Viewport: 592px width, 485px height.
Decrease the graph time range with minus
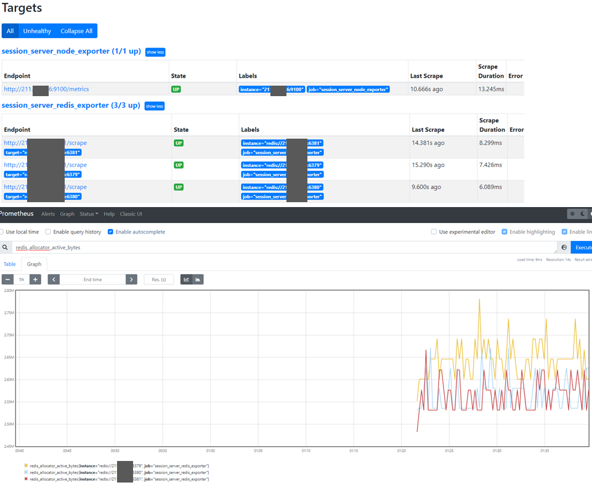pyautogui.click(x=7, y=280)
